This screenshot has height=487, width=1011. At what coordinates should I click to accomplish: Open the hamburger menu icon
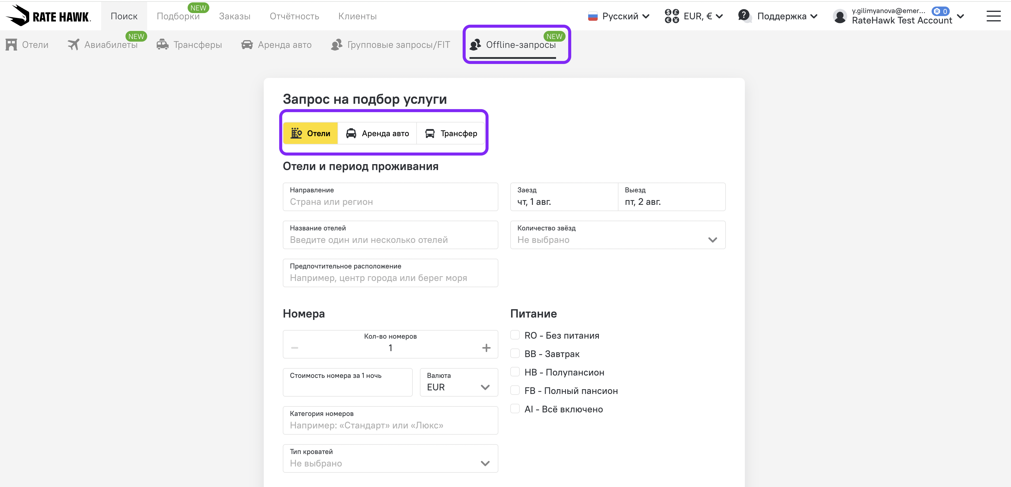993,16
